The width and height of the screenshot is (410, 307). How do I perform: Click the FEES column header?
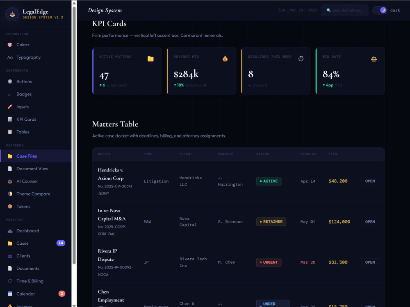pyautogui.click(x=333, y=154)
